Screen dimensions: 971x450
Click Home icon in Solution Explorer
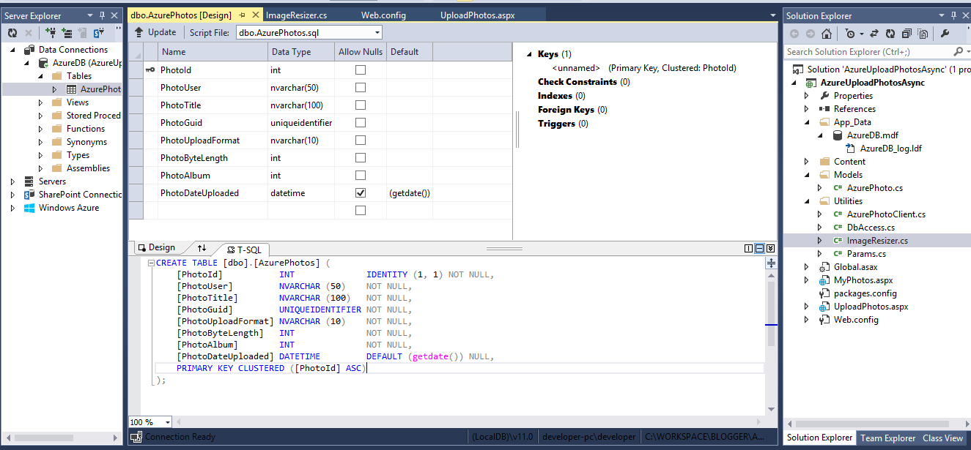pyautogui.click(x=827, y=34)
